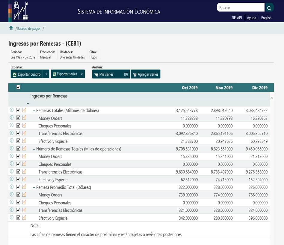Click the search magnifier button
This screenshot has height=245, width=284.
click(269, 8)
